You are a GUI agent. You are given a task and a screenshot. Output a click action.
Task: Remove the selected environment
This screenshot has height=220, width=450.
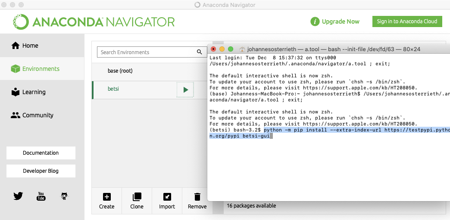click(197, 201)
